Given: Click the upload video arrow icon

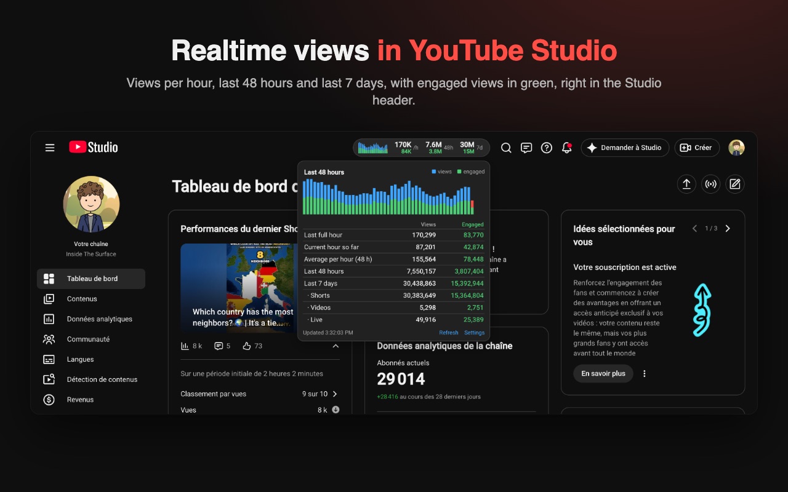Looking at the screenshot, I should tap(686, 184).
